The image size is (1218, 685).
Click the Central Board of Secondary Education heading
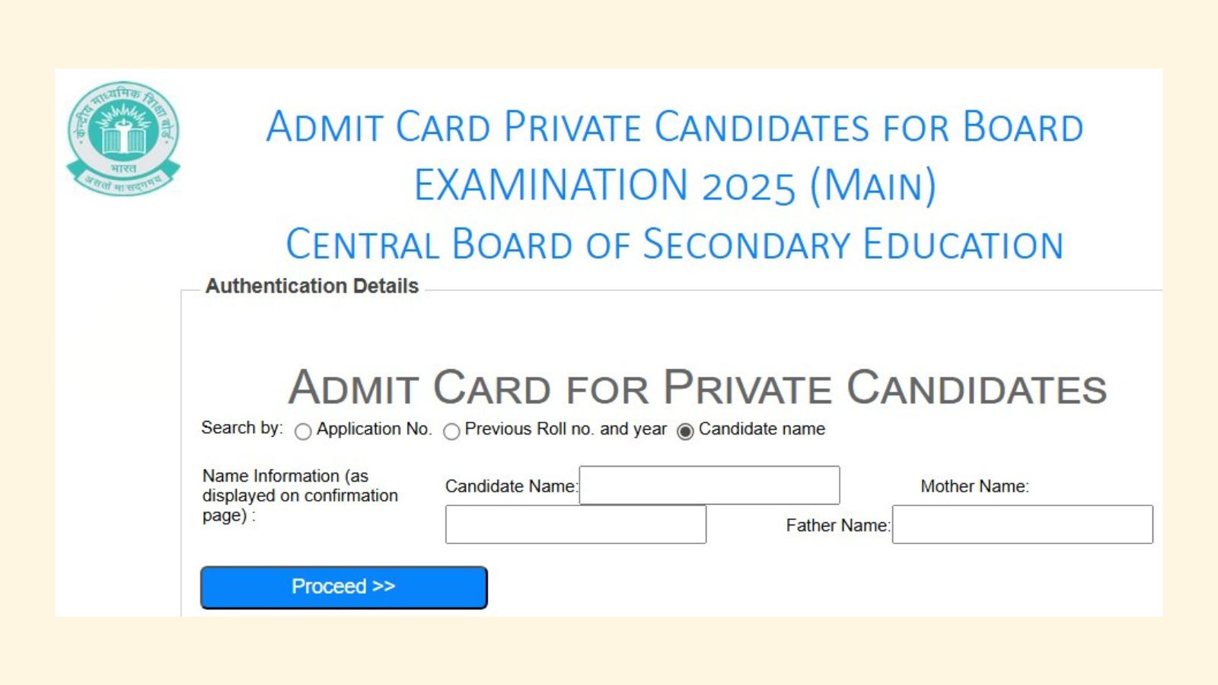674,245
